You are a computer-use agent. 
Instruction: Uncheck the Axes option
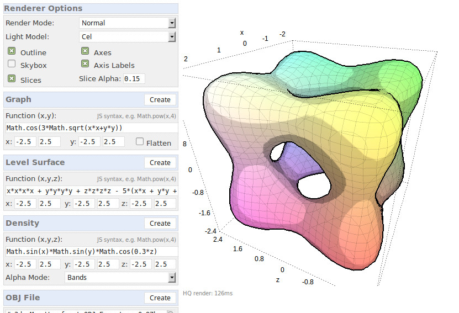coord(85,51)
